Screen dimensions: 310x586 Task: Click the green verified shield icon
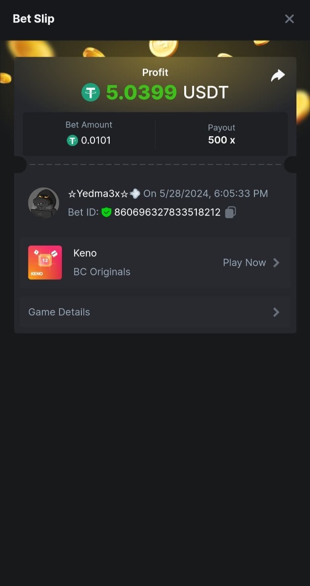point(106,212)
